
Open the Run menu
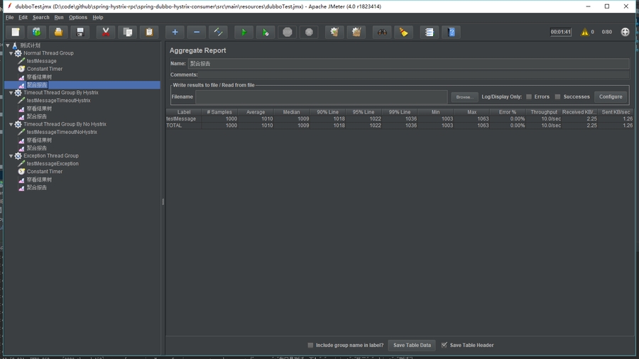click(x=59, y=17)
